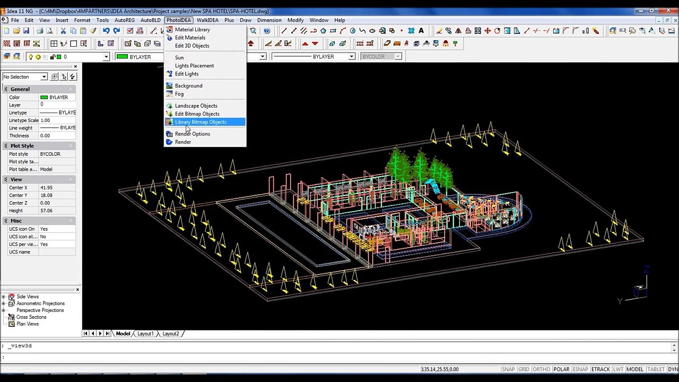Choose Render Options from menu
The height and width of the screenshot is (382, 679).
tap(193, 134)
